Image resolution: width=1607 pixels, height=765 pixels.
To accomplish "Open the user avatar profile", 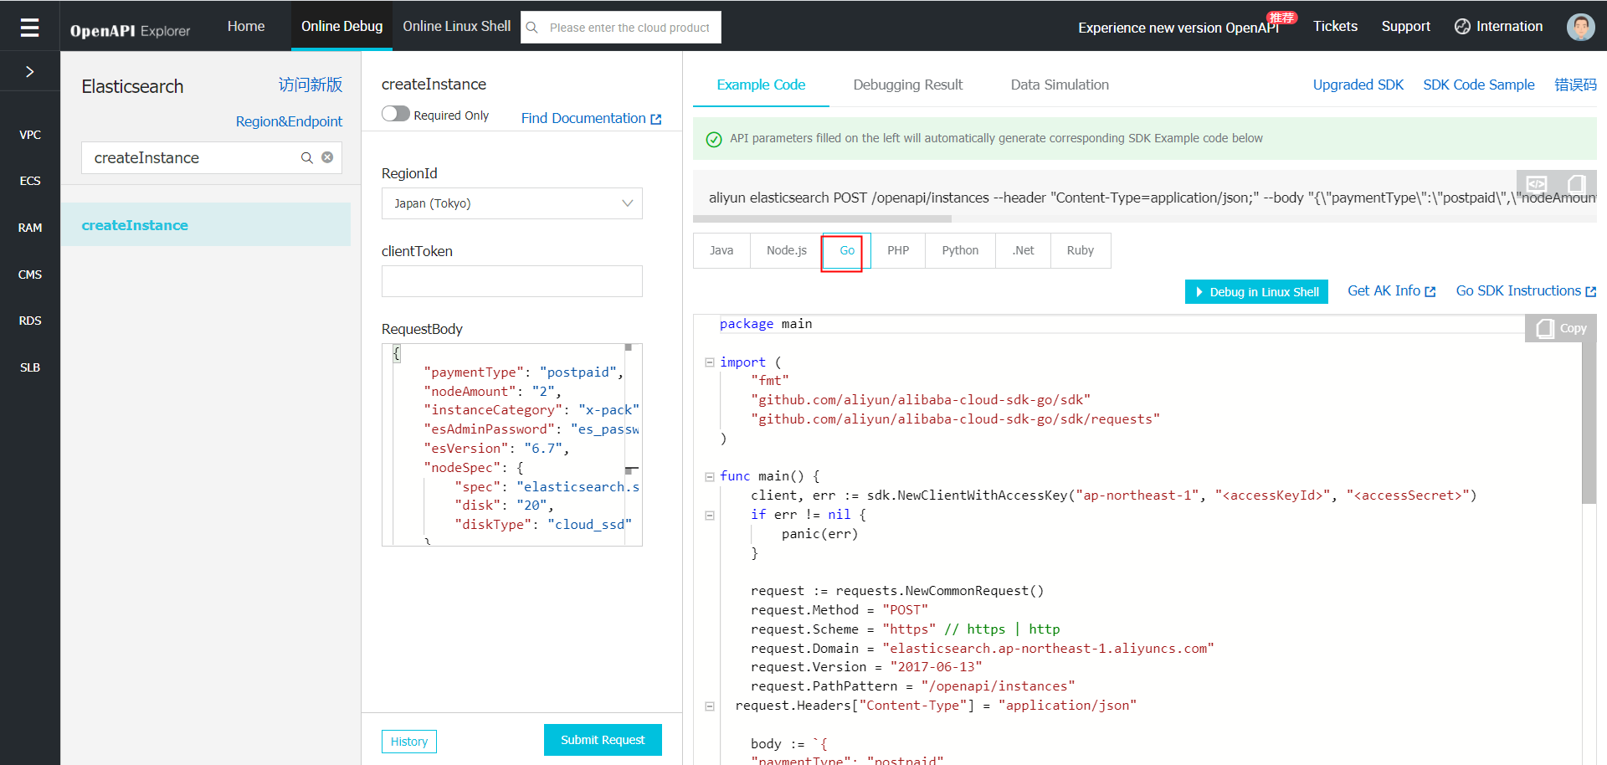I will pos(1580,27).
